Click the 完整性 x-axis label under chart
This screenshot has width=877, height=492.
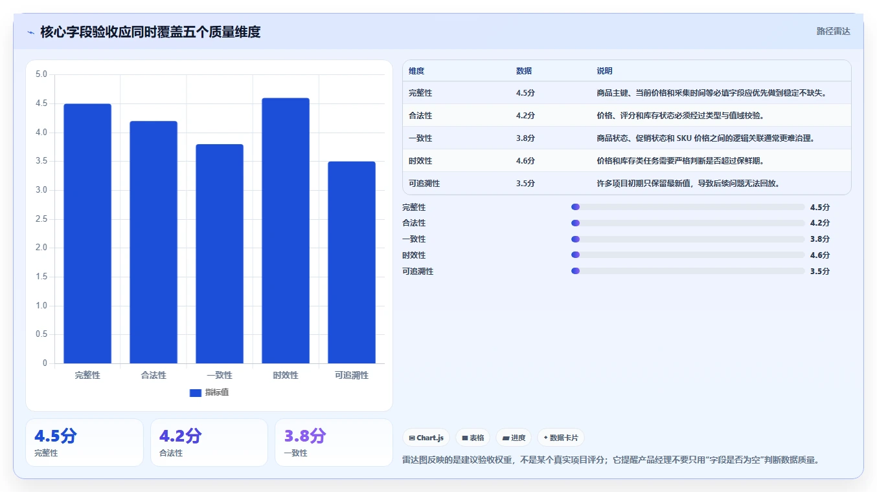(87, 375)
